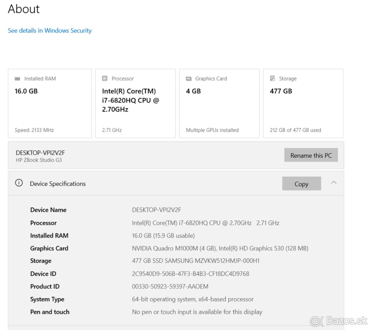Click the Graphics Card monitor icon
371x330 pixels.
189,79
